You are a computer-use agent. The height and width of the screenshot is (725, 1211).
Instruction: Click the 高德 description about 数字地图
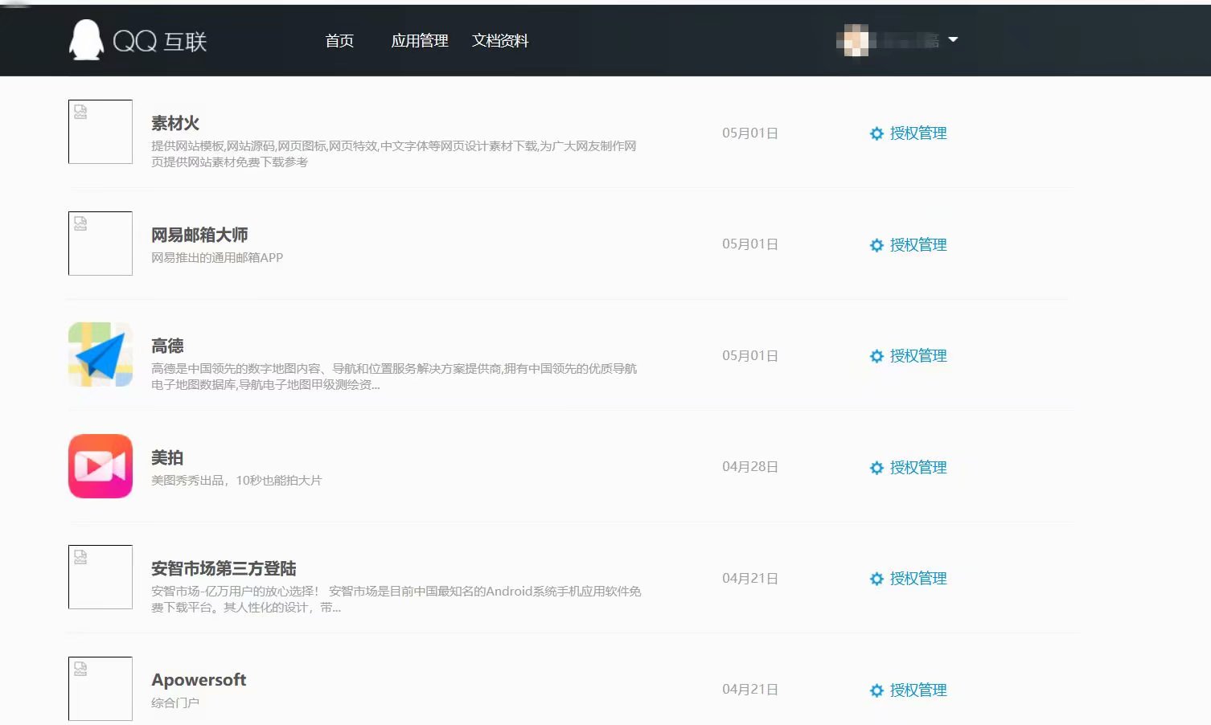pyautogui.click(x=394, y=376)
